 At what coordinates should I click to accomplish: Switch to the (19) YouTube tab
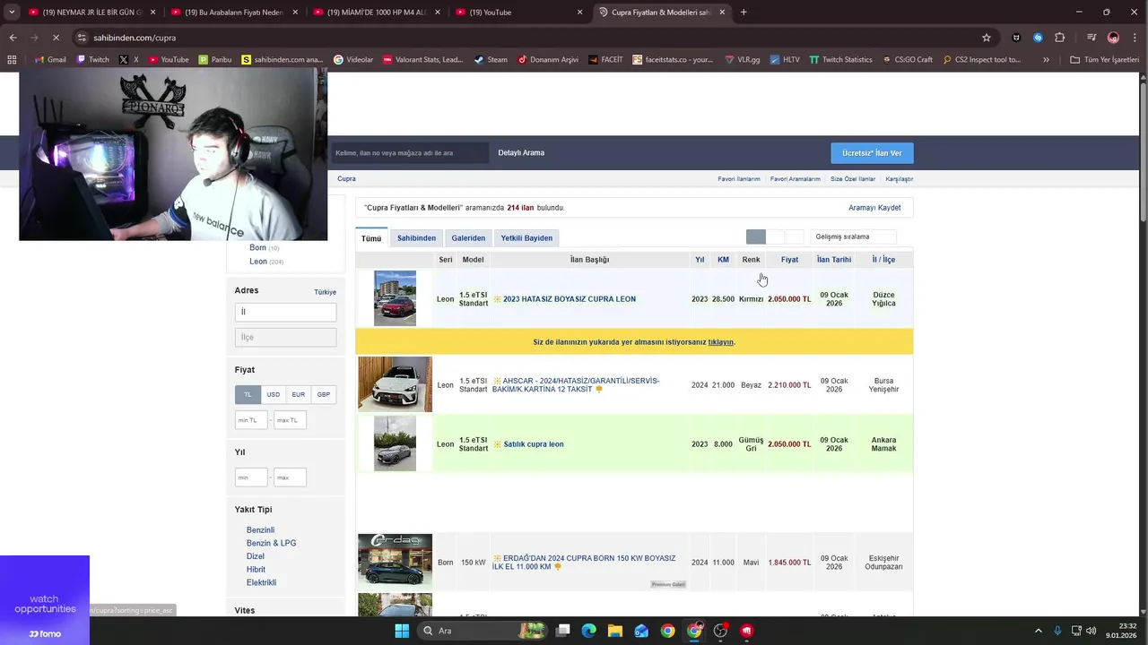point(520,12)
